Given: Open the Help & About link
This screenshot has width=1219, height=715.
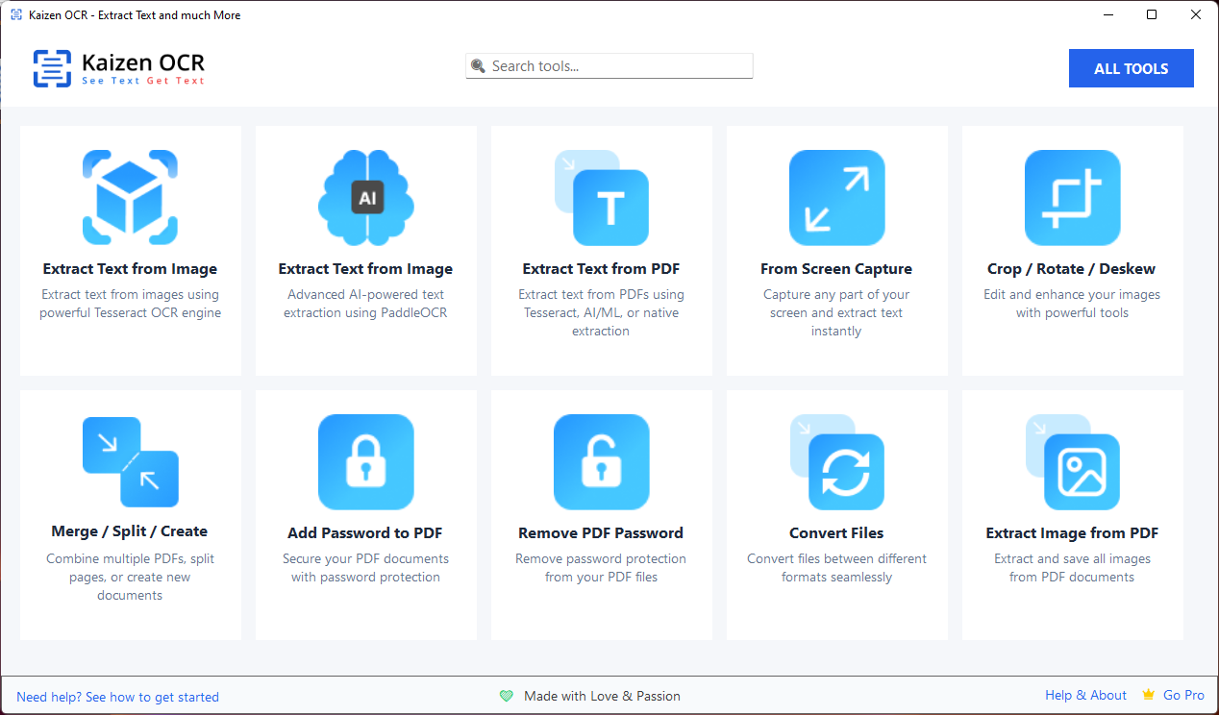Looking at the screenshot, I should point(1085,695).
